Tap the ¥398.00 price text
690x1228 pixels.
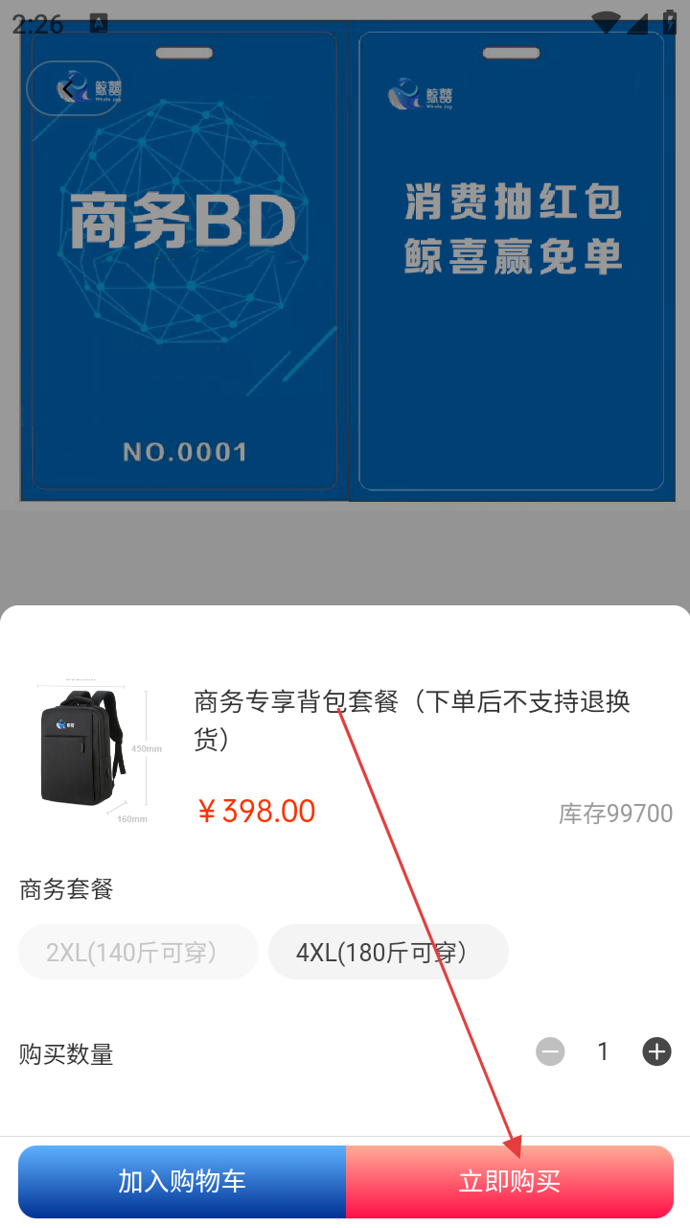pyautogui.click(x=256, y=812)
